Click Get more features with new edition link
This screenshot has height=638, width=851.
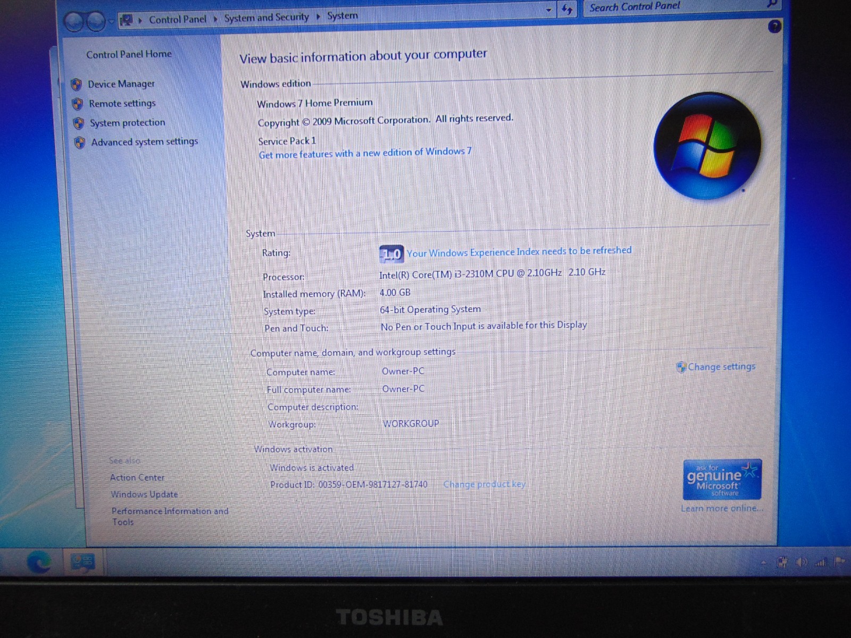coord(365,153)
